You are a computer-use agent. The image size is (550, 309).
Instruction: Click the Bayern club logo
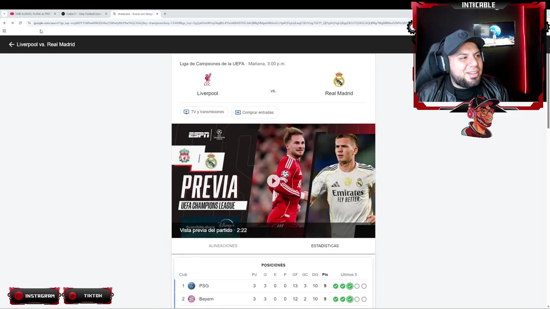point(191,299)
